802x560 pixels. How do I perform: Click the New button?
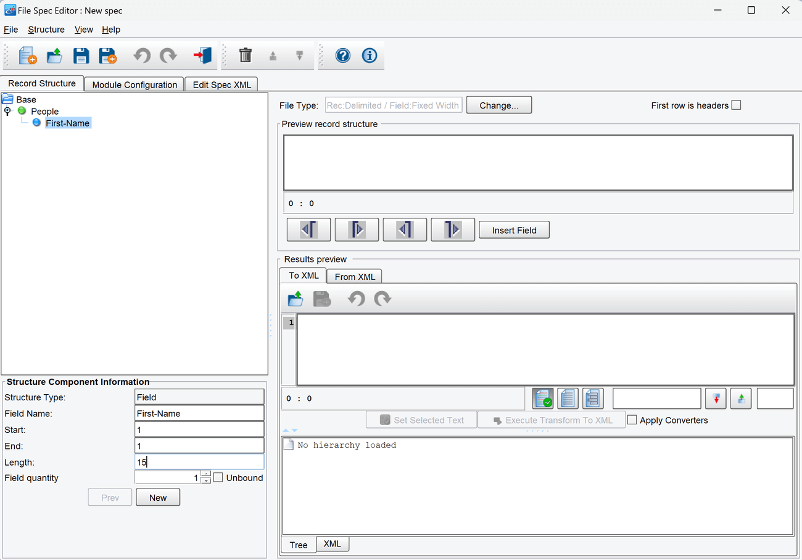point(158,498)
